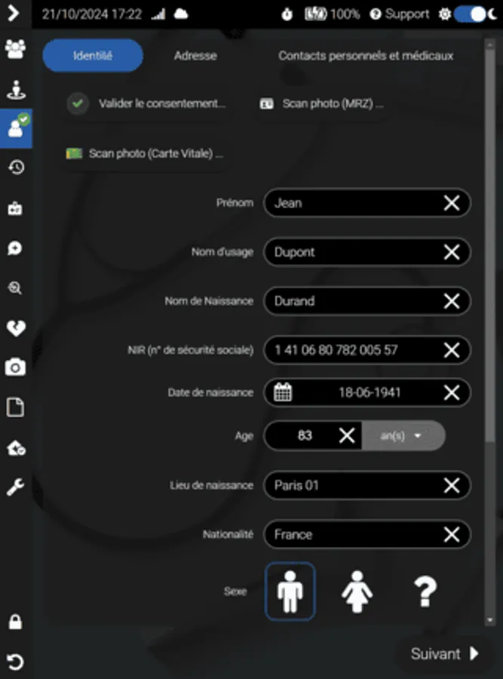The image size is (503, 679).
Task: Switch to Contacts personnels et médicaux tab
Action: 366,55
